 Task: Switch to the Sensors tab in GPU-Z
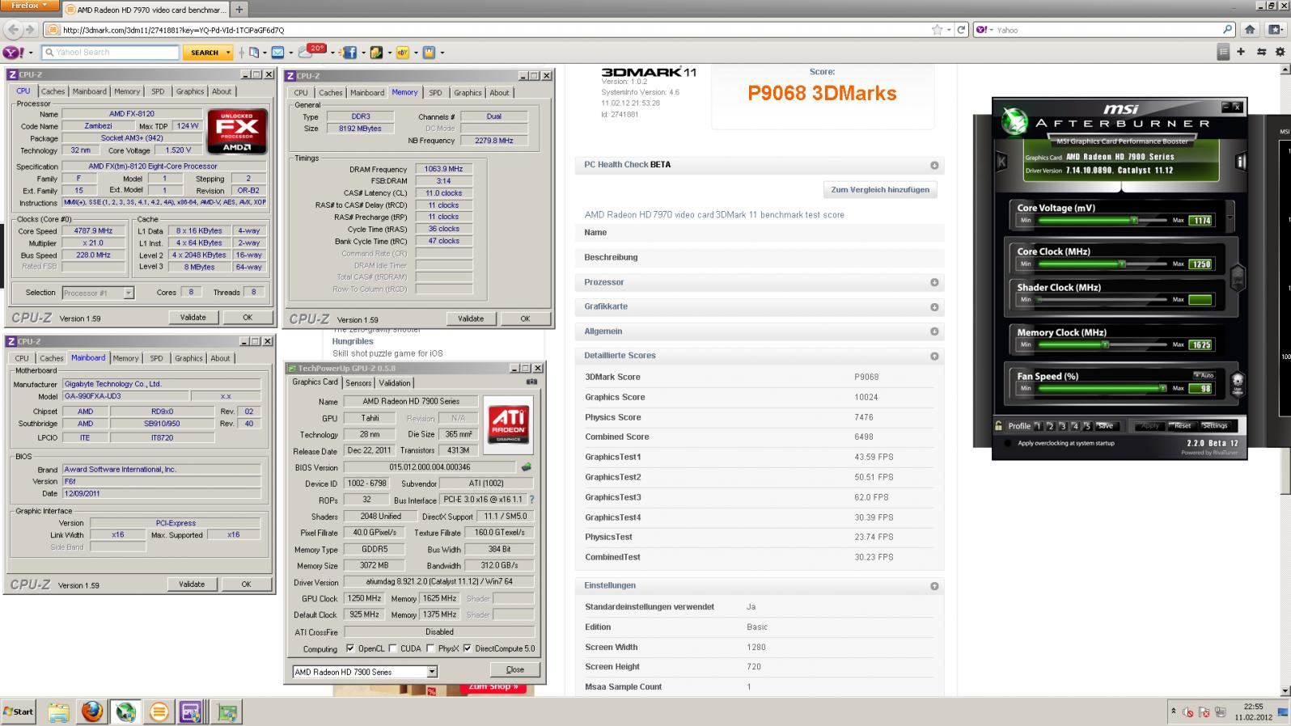click(358, 383)
